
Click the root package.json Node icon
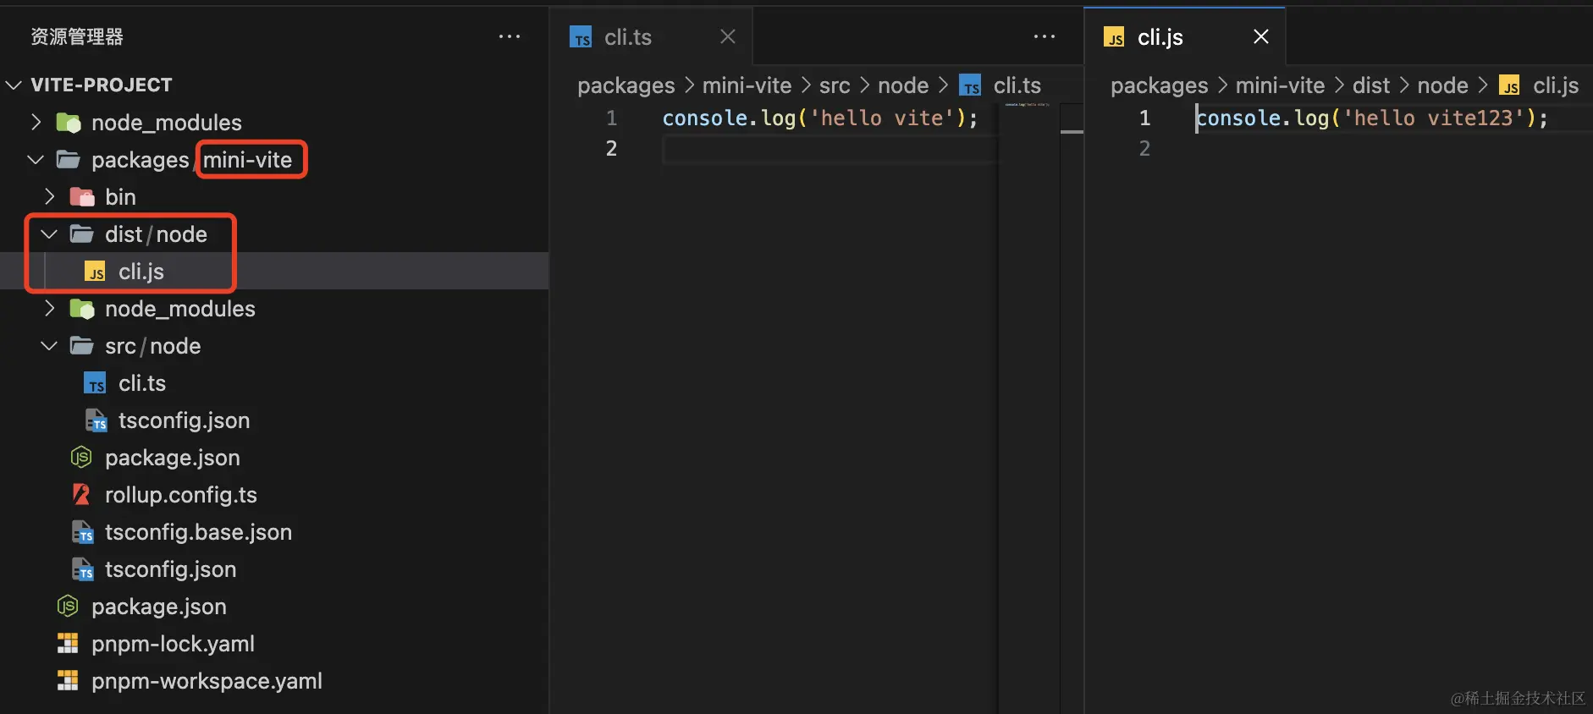tap(68, 607)
